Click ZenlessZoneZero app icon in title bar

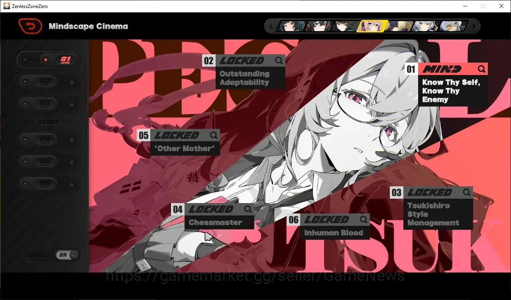point(6,6)
